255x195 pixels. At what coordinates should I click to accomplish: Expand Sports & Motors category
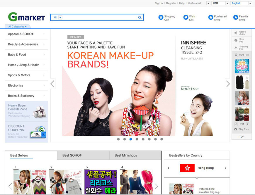(x=26, y=75)
